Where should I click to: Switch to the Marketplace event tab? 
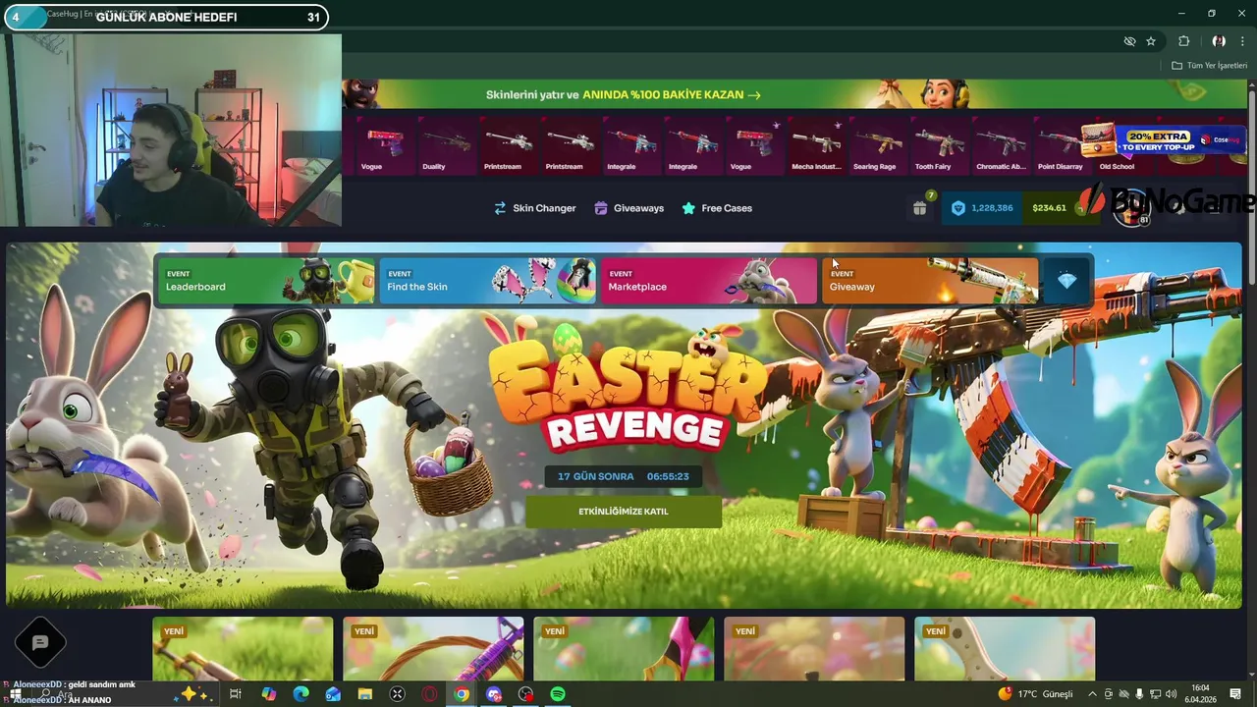point(708,281)
